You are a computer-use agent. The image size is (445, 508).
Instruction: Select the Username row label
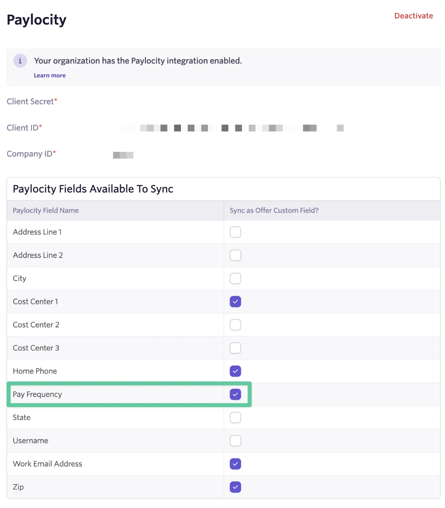(31, 441)
